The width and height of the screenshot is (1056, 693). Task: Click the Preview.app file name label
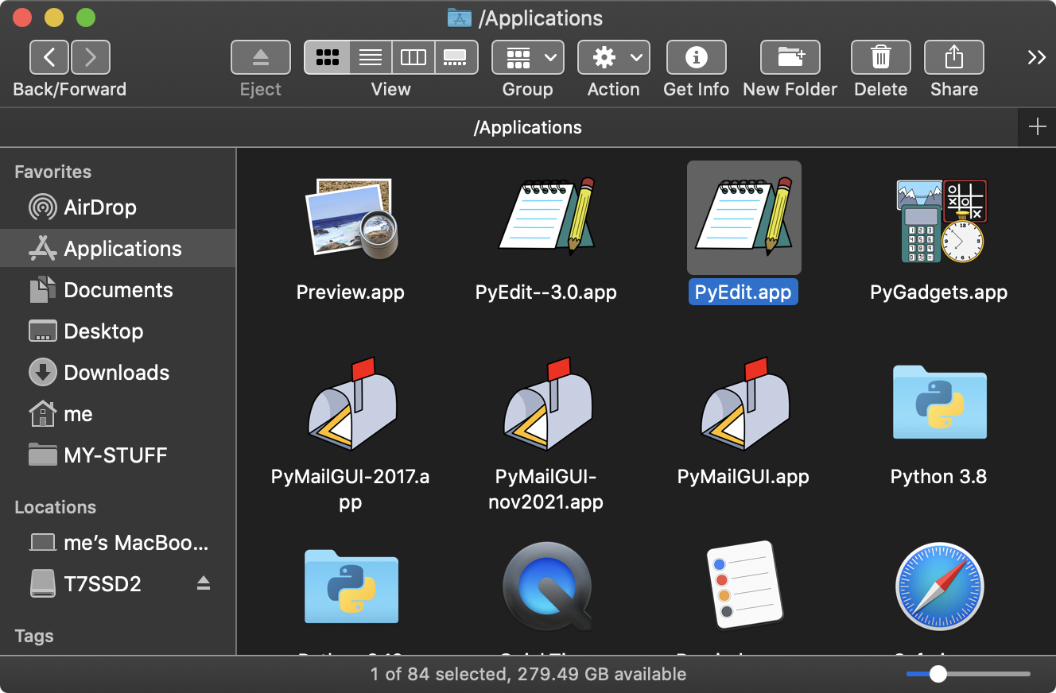click(351, 292)
